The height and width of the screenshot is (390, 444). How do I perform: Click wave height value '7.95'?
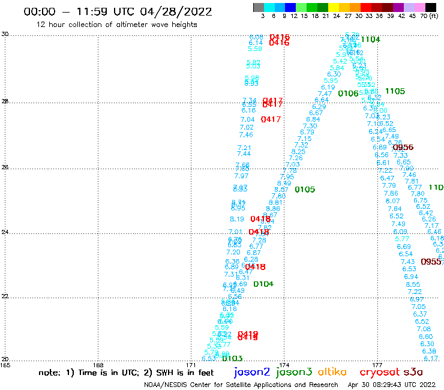pyautogui.click(x=287, y=177)
